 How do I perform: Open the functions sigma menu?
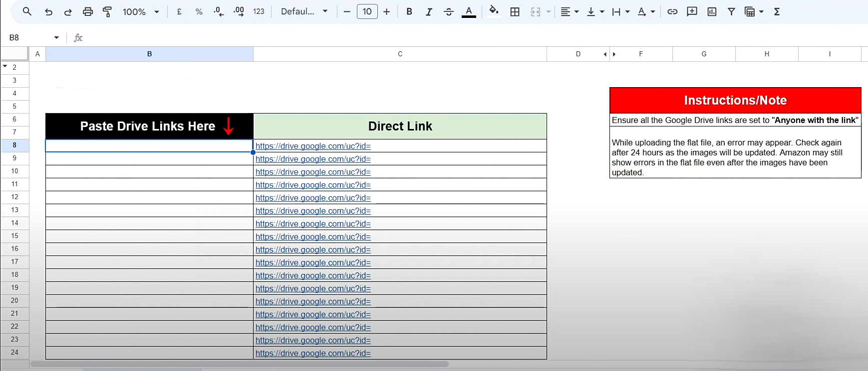pyautogui.click(x=777, y=11)
